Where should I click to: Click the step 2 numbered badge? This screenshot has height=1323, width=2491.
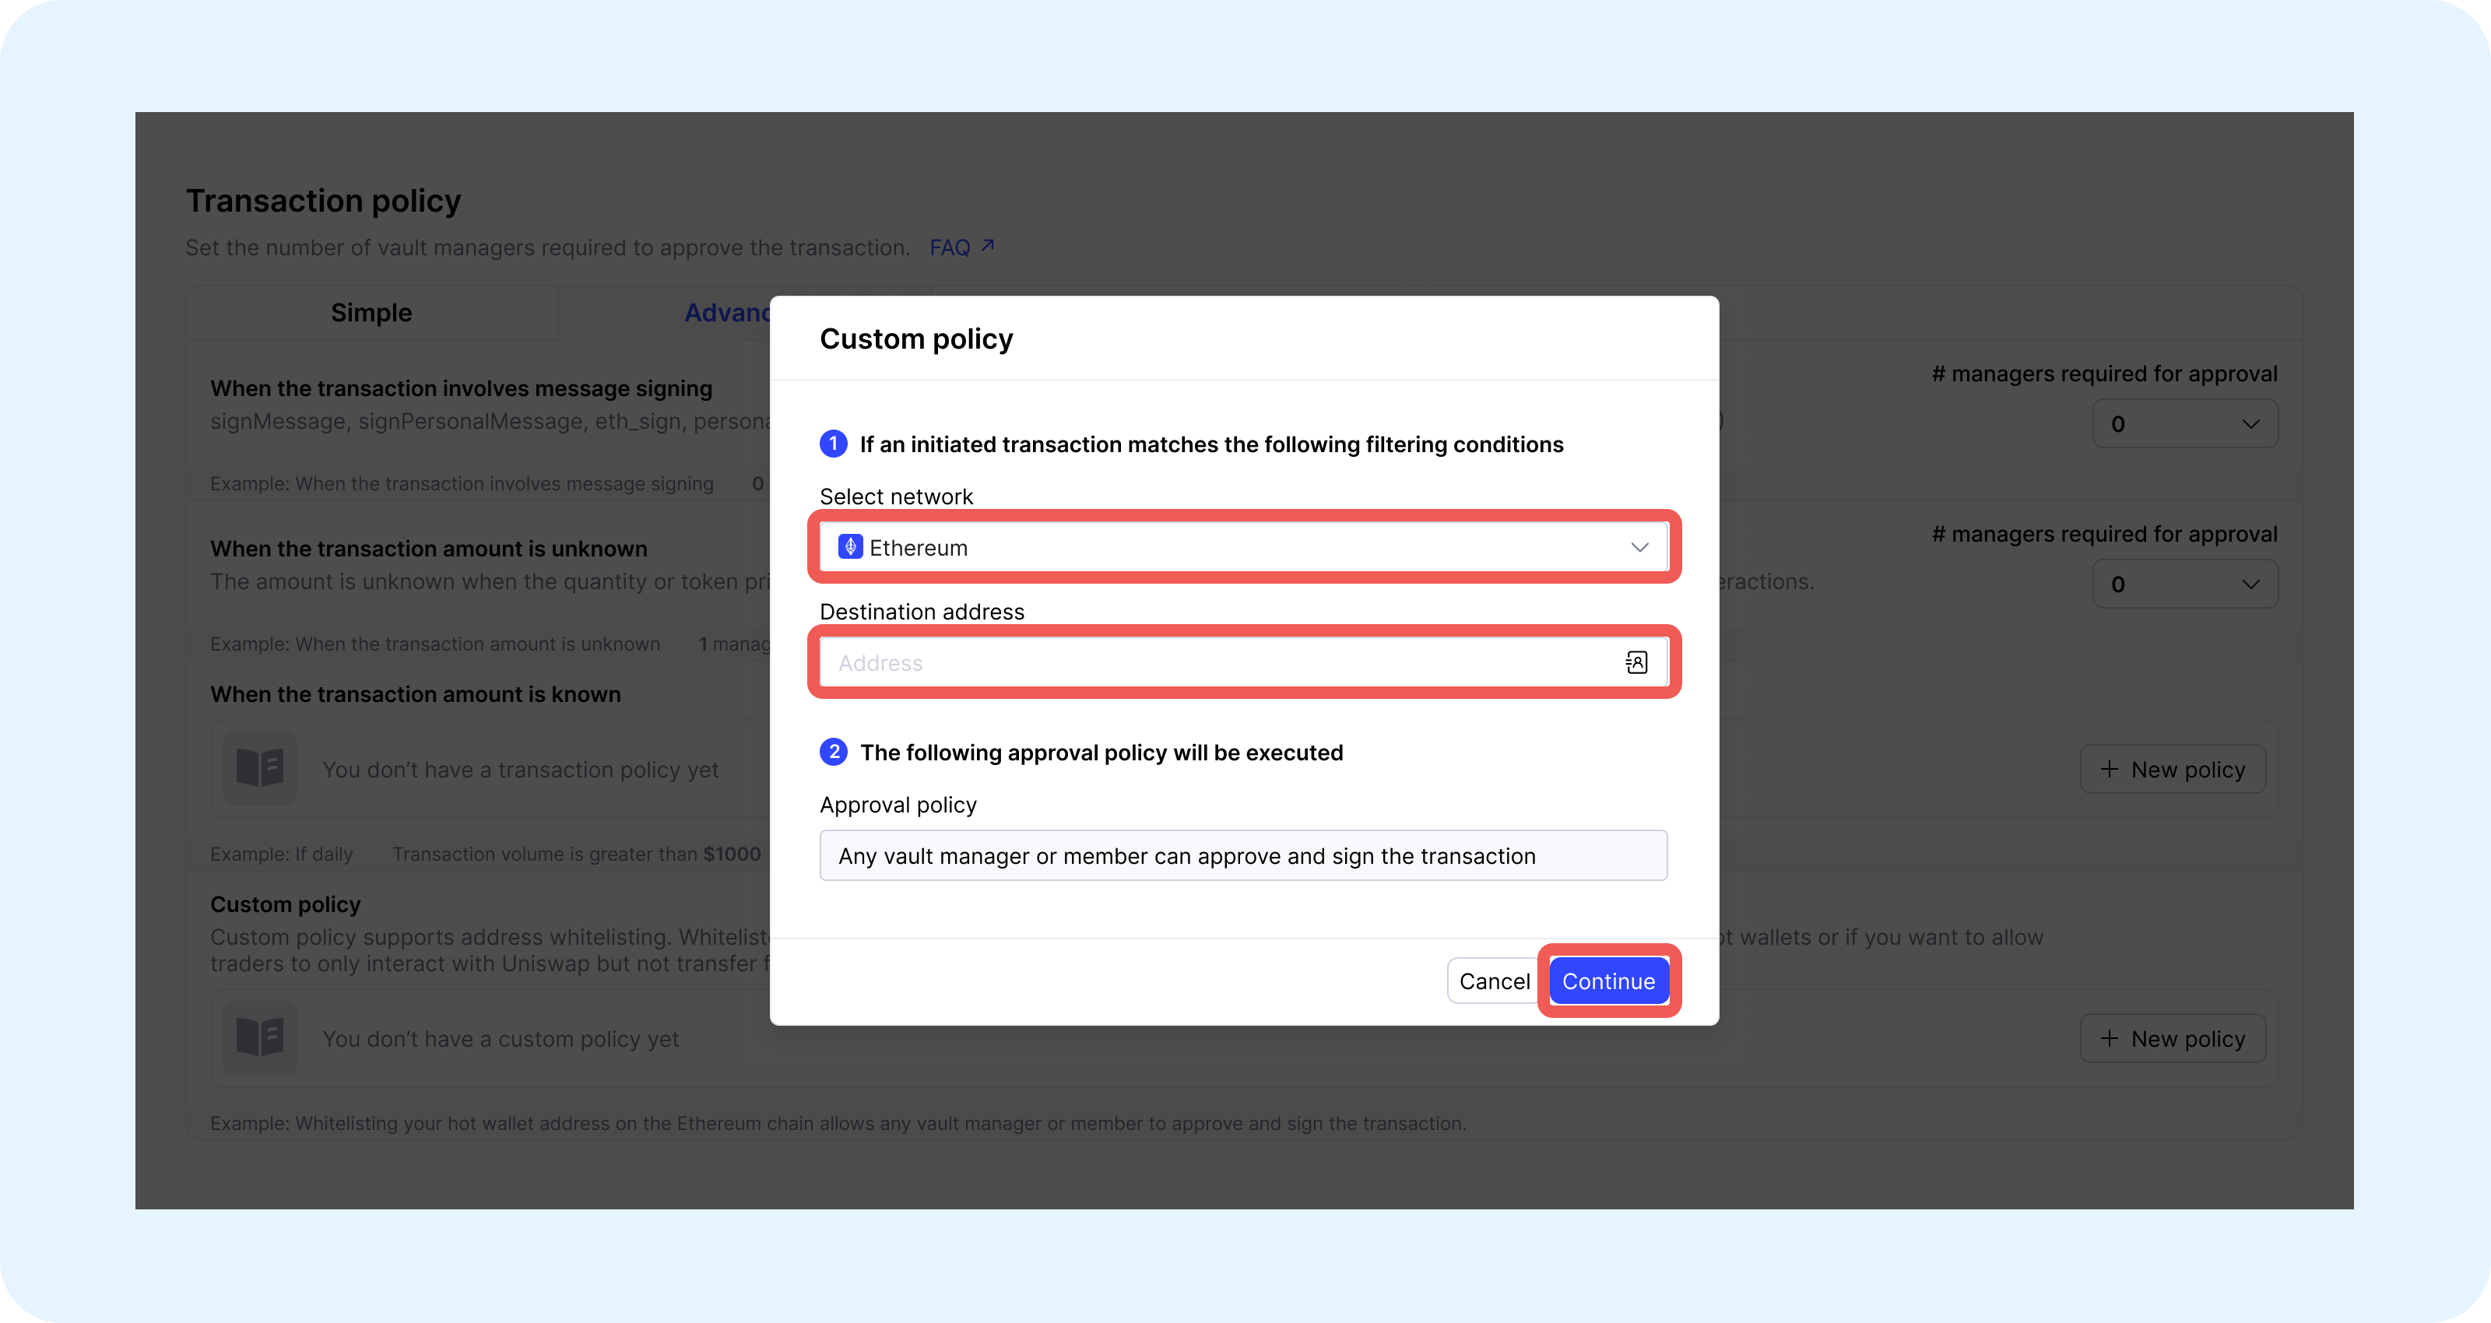(x=834, y=752)
